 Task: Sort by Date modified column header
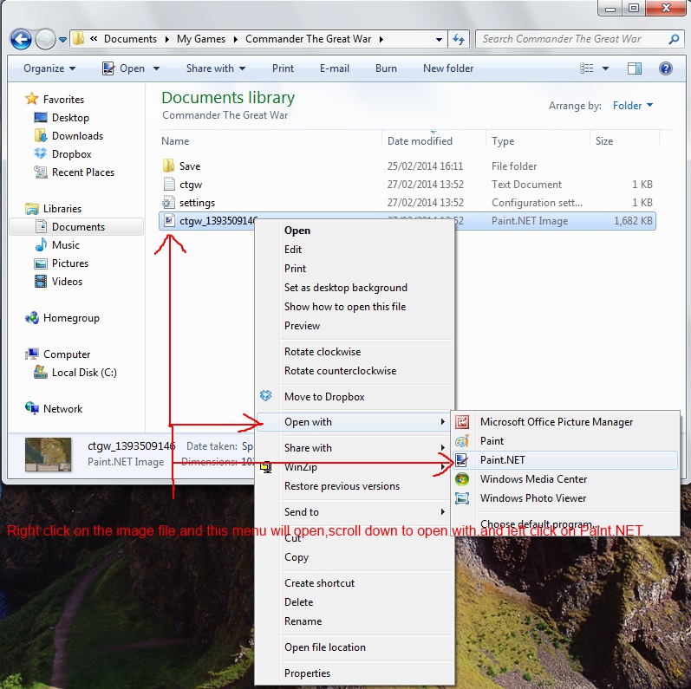pyautogui.click(x=420, y=141)
